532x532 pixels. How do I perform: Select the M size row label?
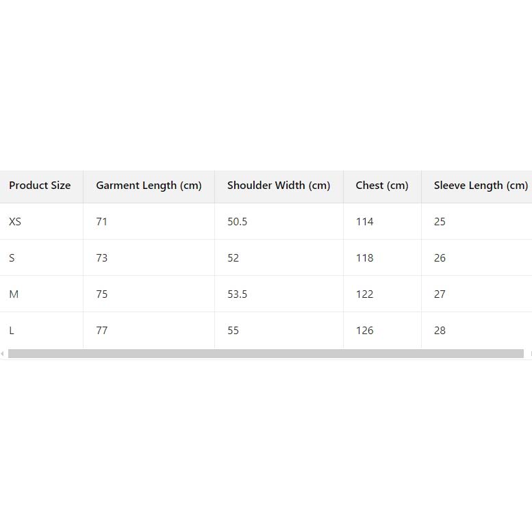pyautogui.click(x=14, y=294)
